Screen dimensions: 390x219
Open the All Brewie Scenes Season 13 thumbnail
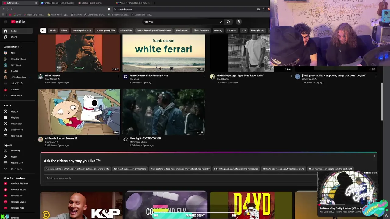click(79, 112)
